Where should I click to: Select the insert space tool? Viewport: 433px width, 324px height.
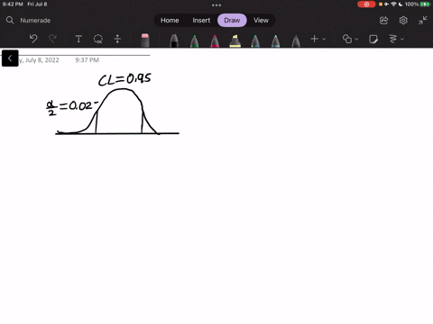(117, 39)
